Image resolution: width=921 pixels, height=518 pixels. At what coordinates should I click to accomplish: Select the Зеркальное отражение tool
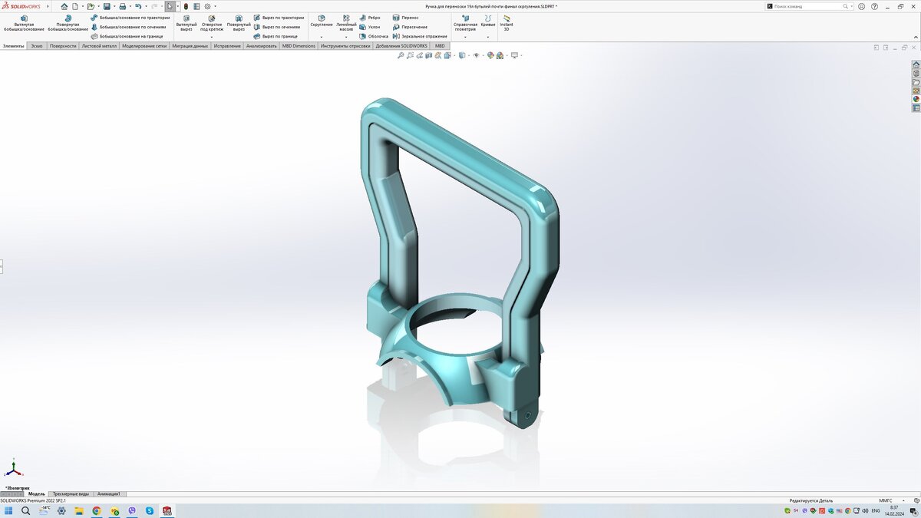coord(420,36)
